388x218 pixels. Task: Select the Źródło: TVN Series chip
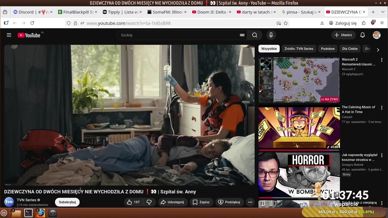click(x=299, y=49)
